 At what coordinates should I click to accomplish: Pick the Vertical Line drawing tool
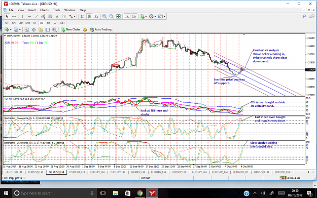point(22,17)
